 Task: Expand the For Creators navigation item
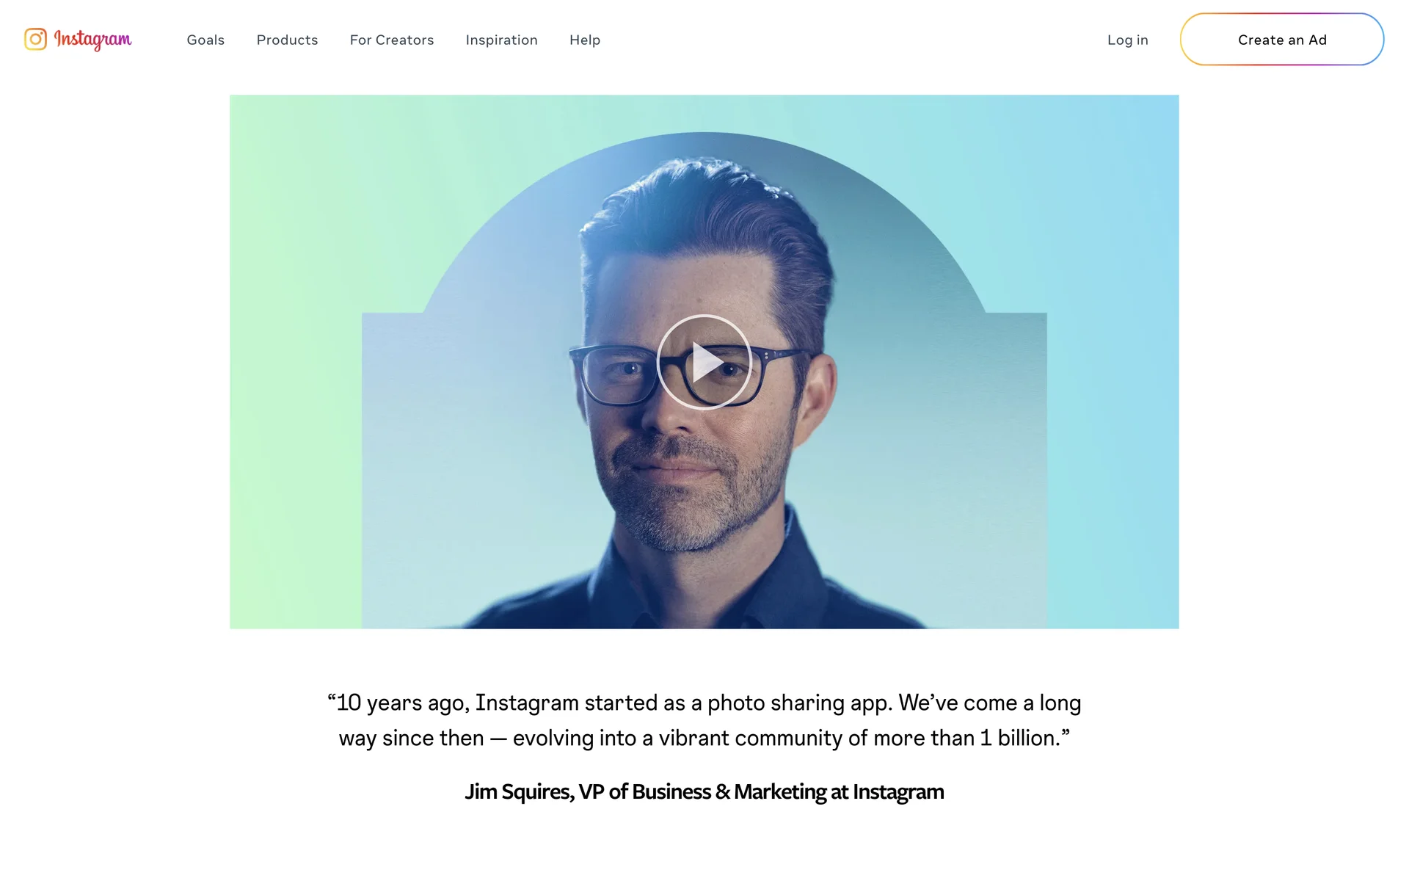coord(392,40)
